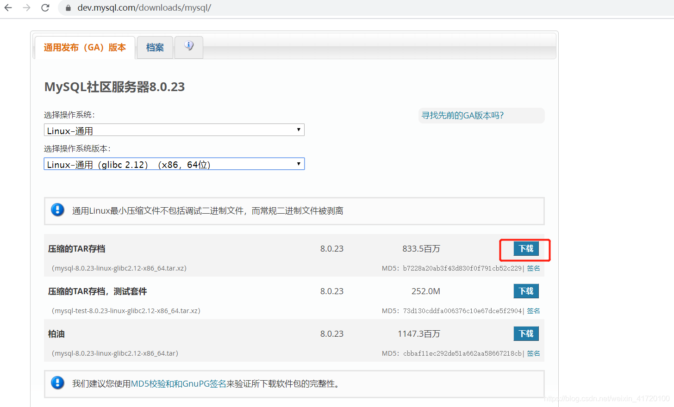Go back to the previous page
The width and height of the screenshot is (674, 407).
[x=8, y=8]
